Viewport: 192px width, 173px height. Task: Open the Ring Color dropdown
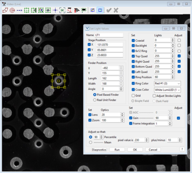(167, 84)
